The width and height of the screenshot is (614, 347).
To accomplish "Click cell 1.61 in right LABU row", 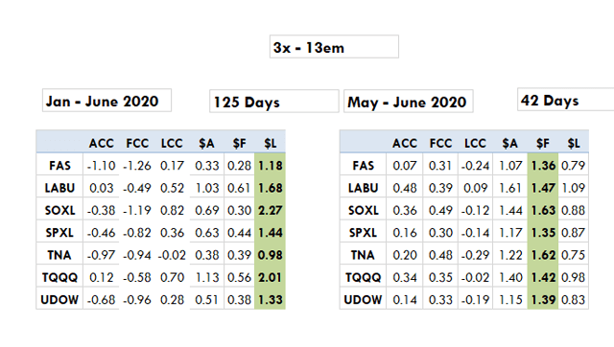I will [x=510, y=188].
